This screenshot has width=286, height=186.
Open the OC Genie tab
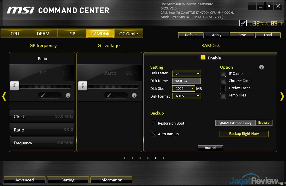point(128,34)
